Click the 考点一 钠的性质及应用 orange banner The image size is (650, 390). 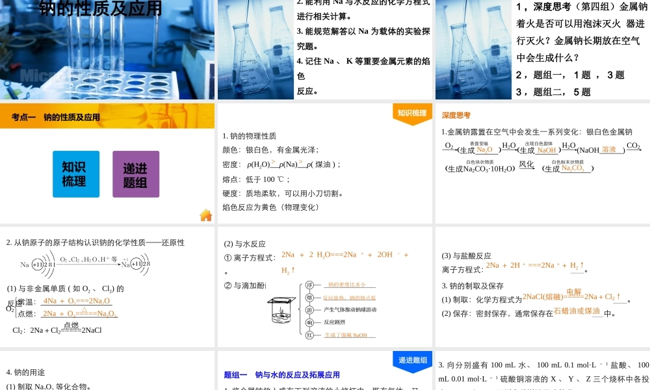(x=107, y=116)
